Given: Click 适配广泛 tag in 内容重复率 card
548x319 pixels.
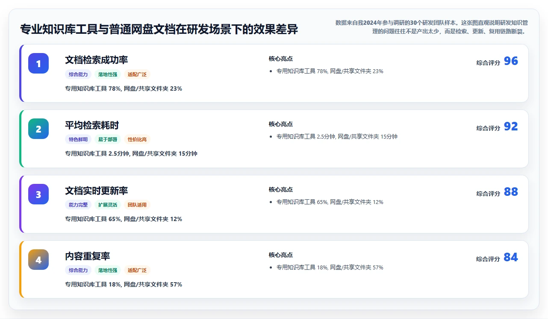Looking at the screenshot, I should pos(137,270).
